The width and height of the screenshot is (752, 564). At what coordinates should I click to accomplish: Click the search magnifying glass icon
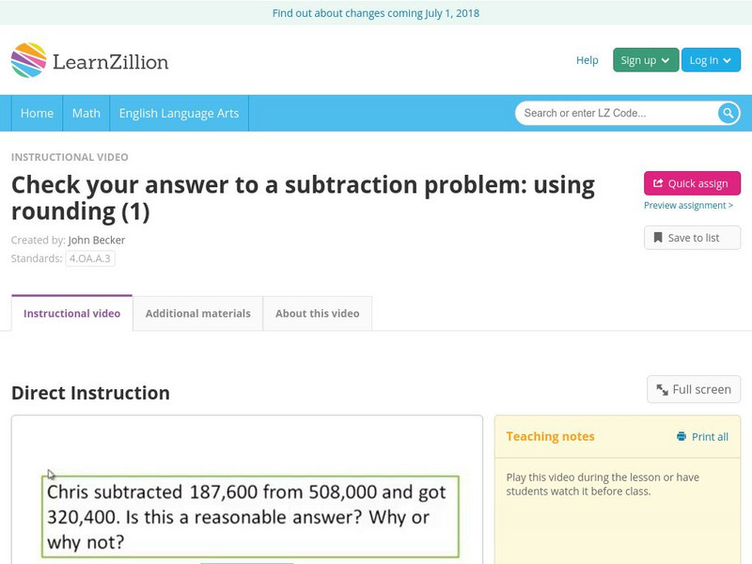[727, 113]
